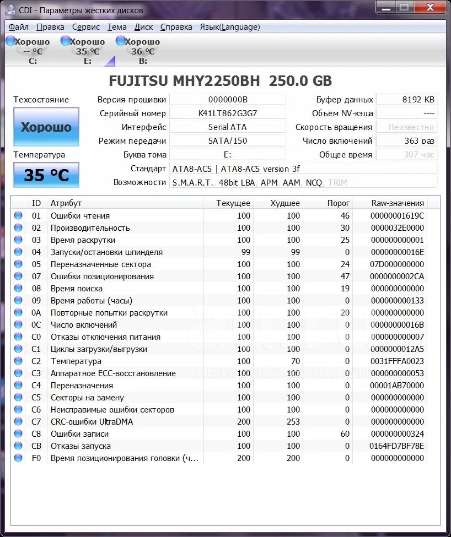Click status orb of Время работы (часы) row

click(18, 300)
